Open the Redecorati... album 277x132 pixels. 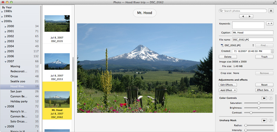tap(19, 71)
